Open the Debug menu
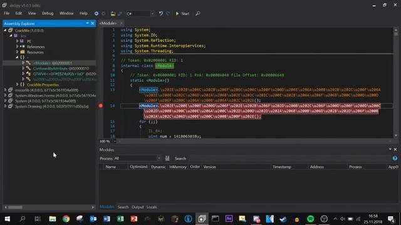 pyautogui.click(x=48, y=13)
